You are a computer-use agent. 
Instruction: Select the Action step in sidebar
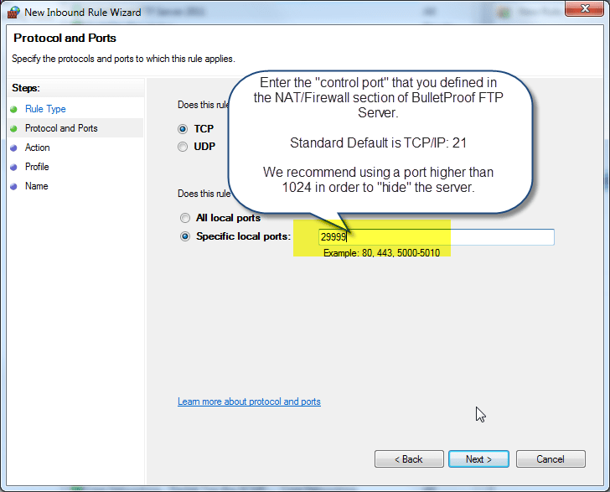click(x=38, y=148)
